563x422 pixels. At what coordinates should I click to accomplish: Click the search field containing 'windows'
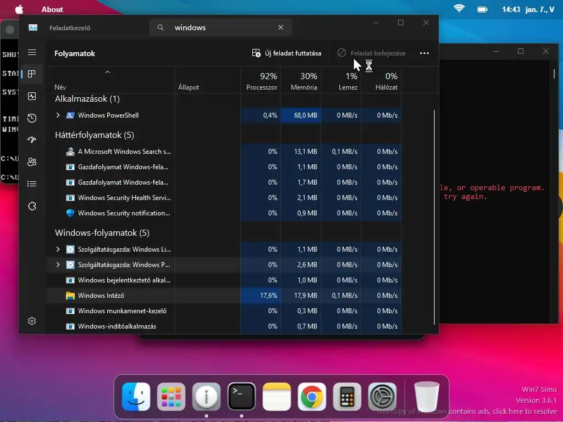pos(220,27)
